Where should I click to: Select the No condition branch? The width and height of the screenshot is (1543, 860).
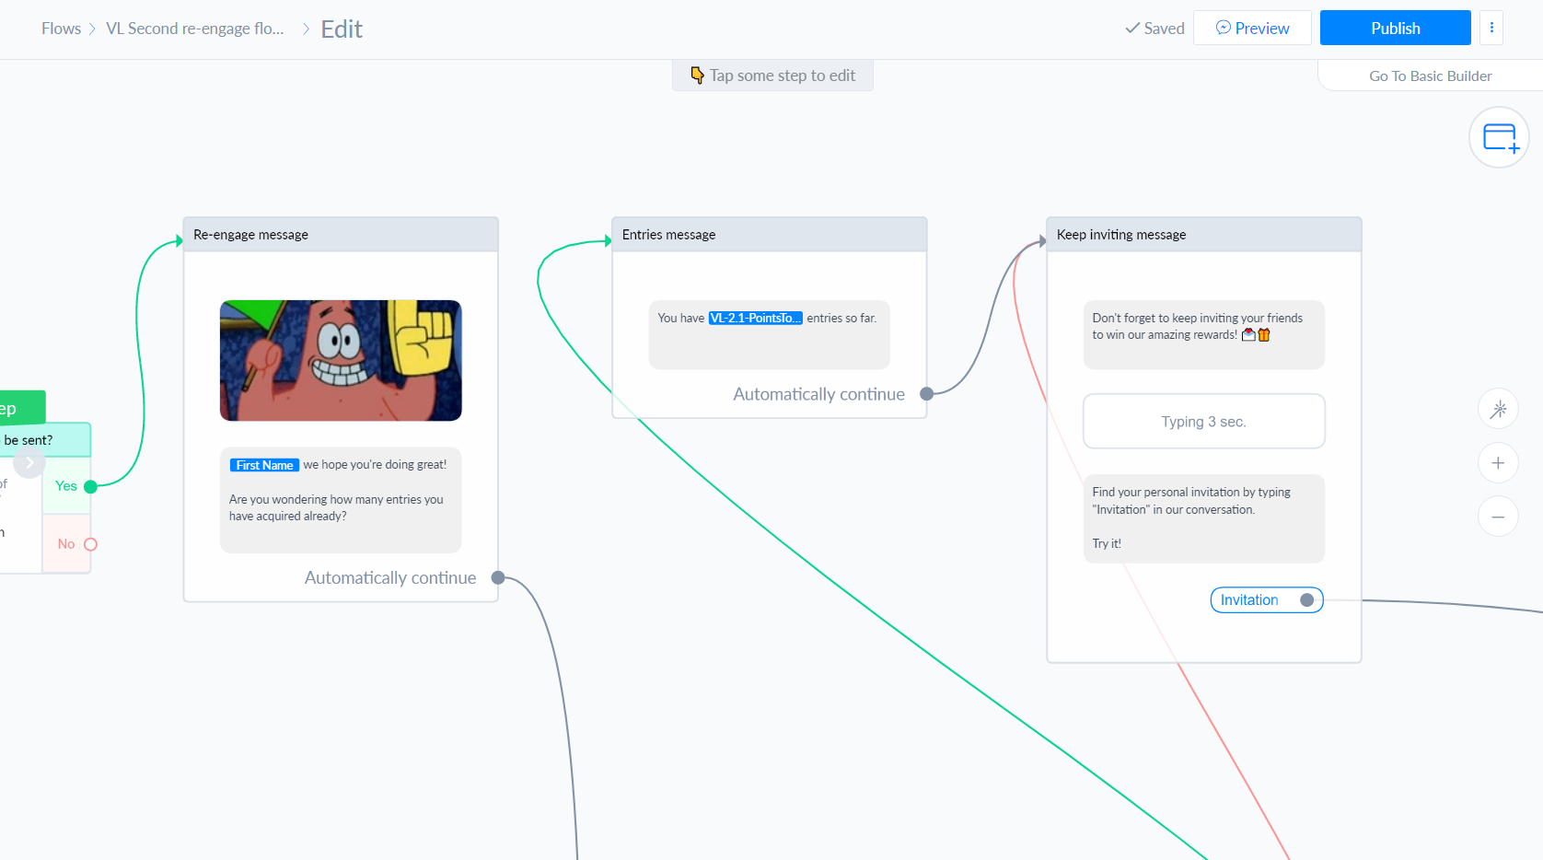click(66, 544)
